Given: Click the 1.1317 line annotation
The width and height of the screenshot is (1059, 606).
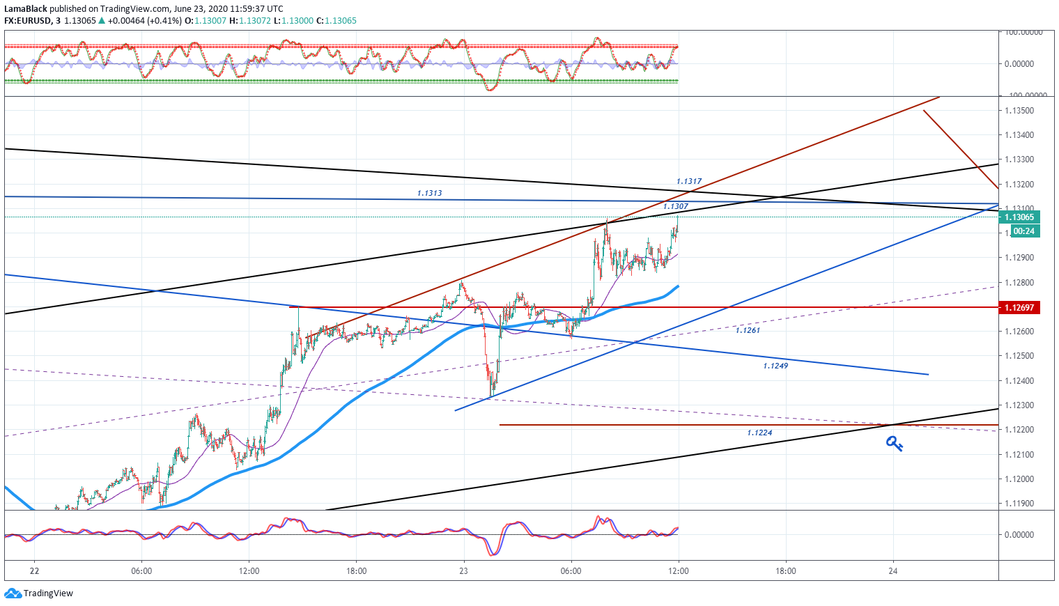Looking at the screenshot, I should coord(689,182).
